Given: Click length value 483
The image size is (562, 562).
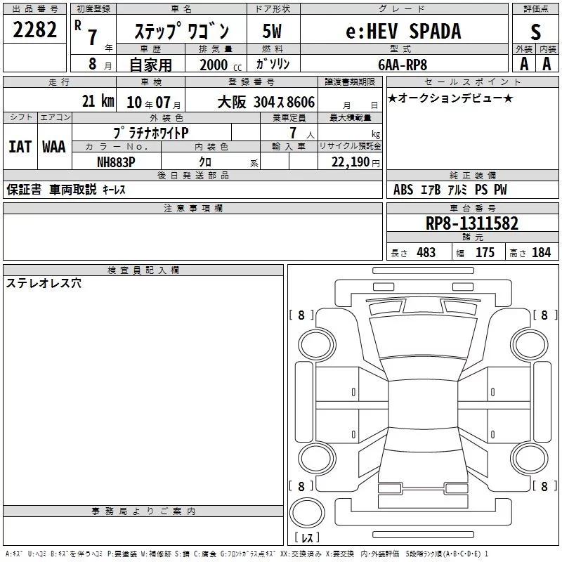Looking at the screenshot, I should [x=426, y=252].
